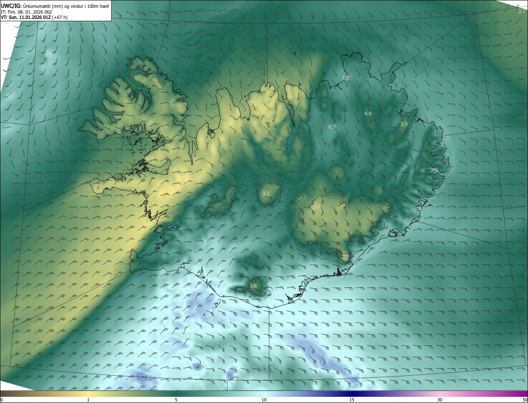The image size is (528, 403).
Task: Click the map value '7.5' in the Eastfjords
Action: [x=434, y=170]
